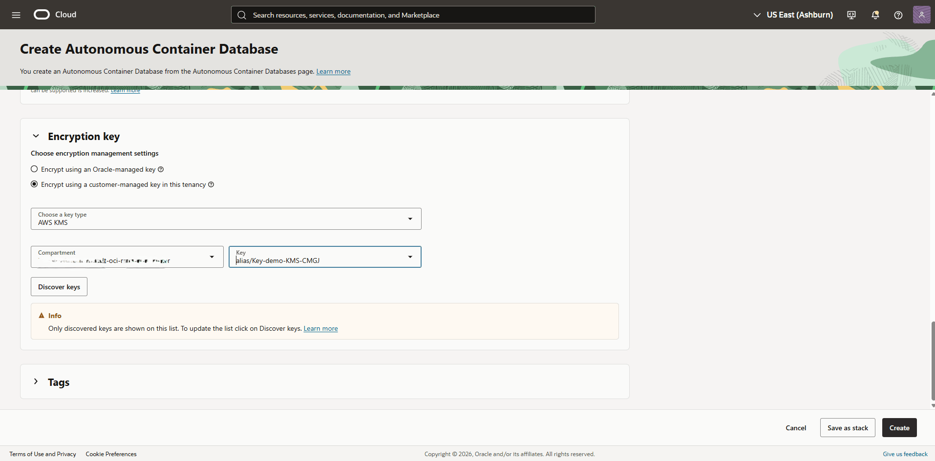935x461 pixels.
Task: Click the search magnifier icon
Action: pos(242,15)
